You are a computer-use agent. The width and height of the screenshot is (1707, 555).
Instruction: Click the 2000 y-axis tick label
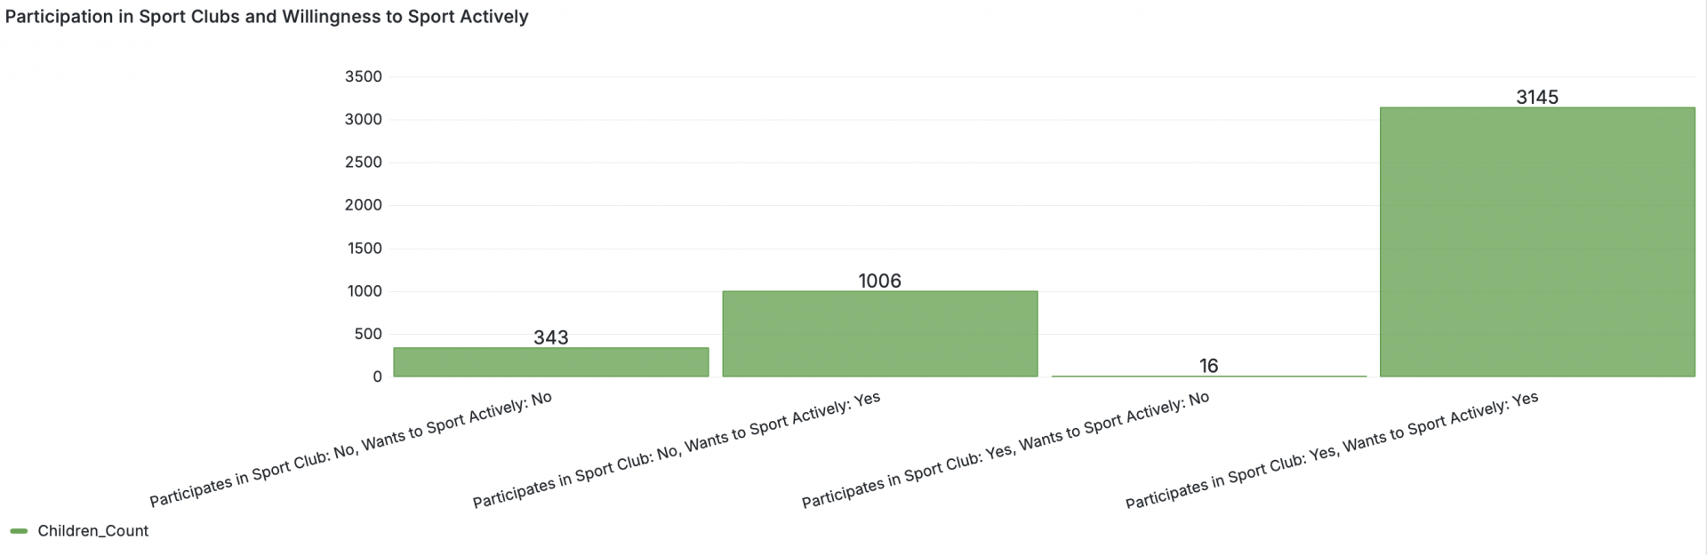tap(364, 205)
